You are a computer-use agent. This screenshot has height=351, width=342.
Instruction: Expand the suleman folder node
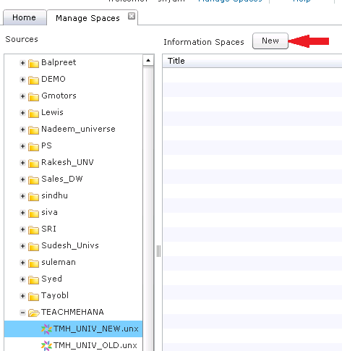[x=22, y=263]
